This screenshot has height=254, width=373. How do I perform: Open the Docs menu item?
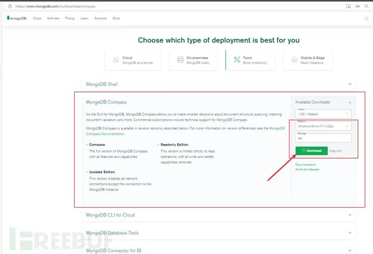click(x=116, y=18)
